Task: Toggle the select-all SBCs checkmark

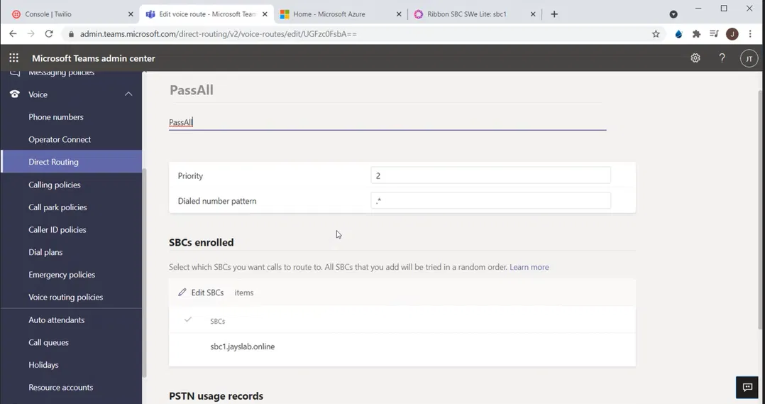Action: (x=188, y=320)
